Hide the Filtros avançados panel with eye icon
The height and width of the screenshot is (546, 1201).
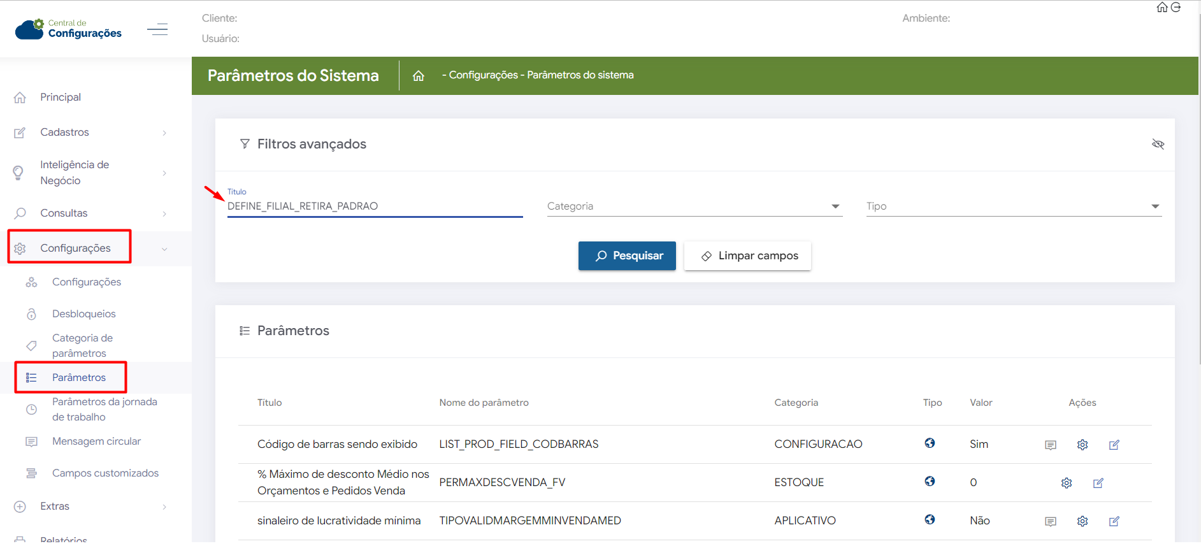pyautogui.click(x=1158, y=144)
